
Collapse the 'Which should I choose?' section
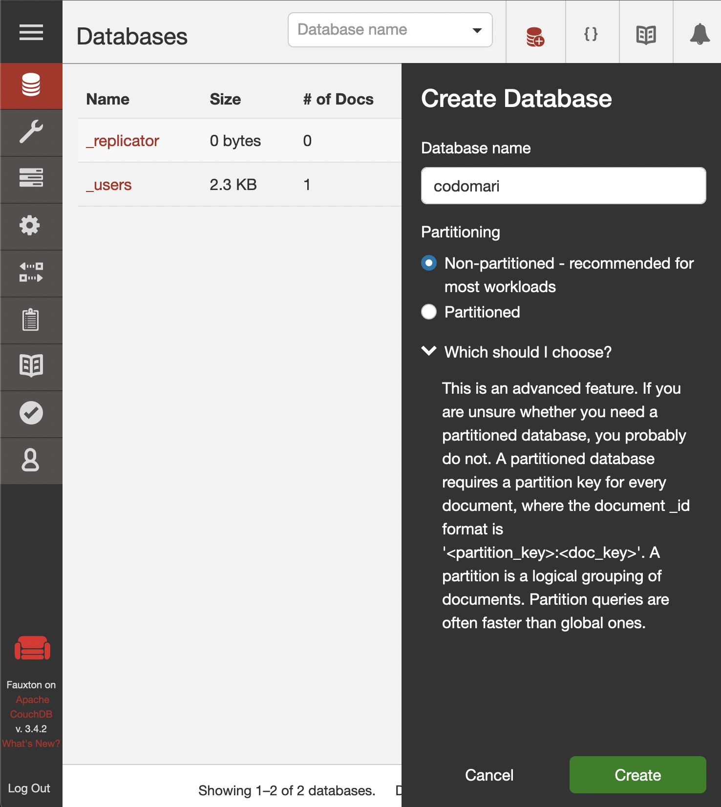point(517,352)
